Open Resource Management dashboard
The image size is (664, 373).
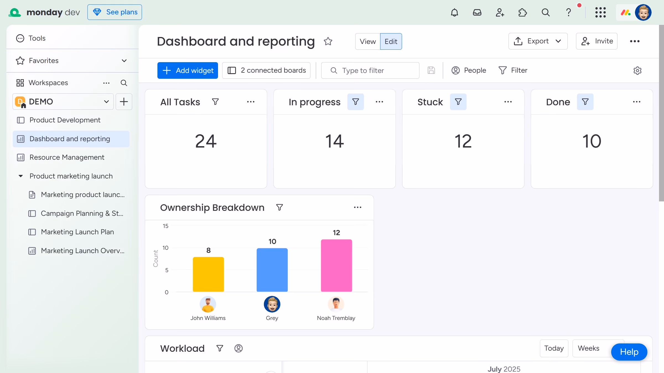71,157
